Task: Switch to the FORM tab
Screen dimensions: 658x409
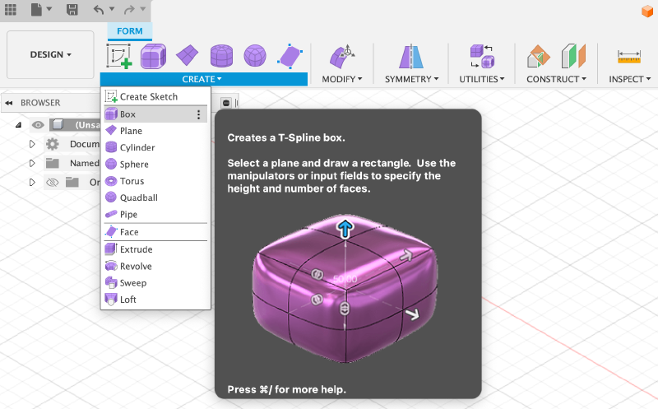Action: coord(130,31)
